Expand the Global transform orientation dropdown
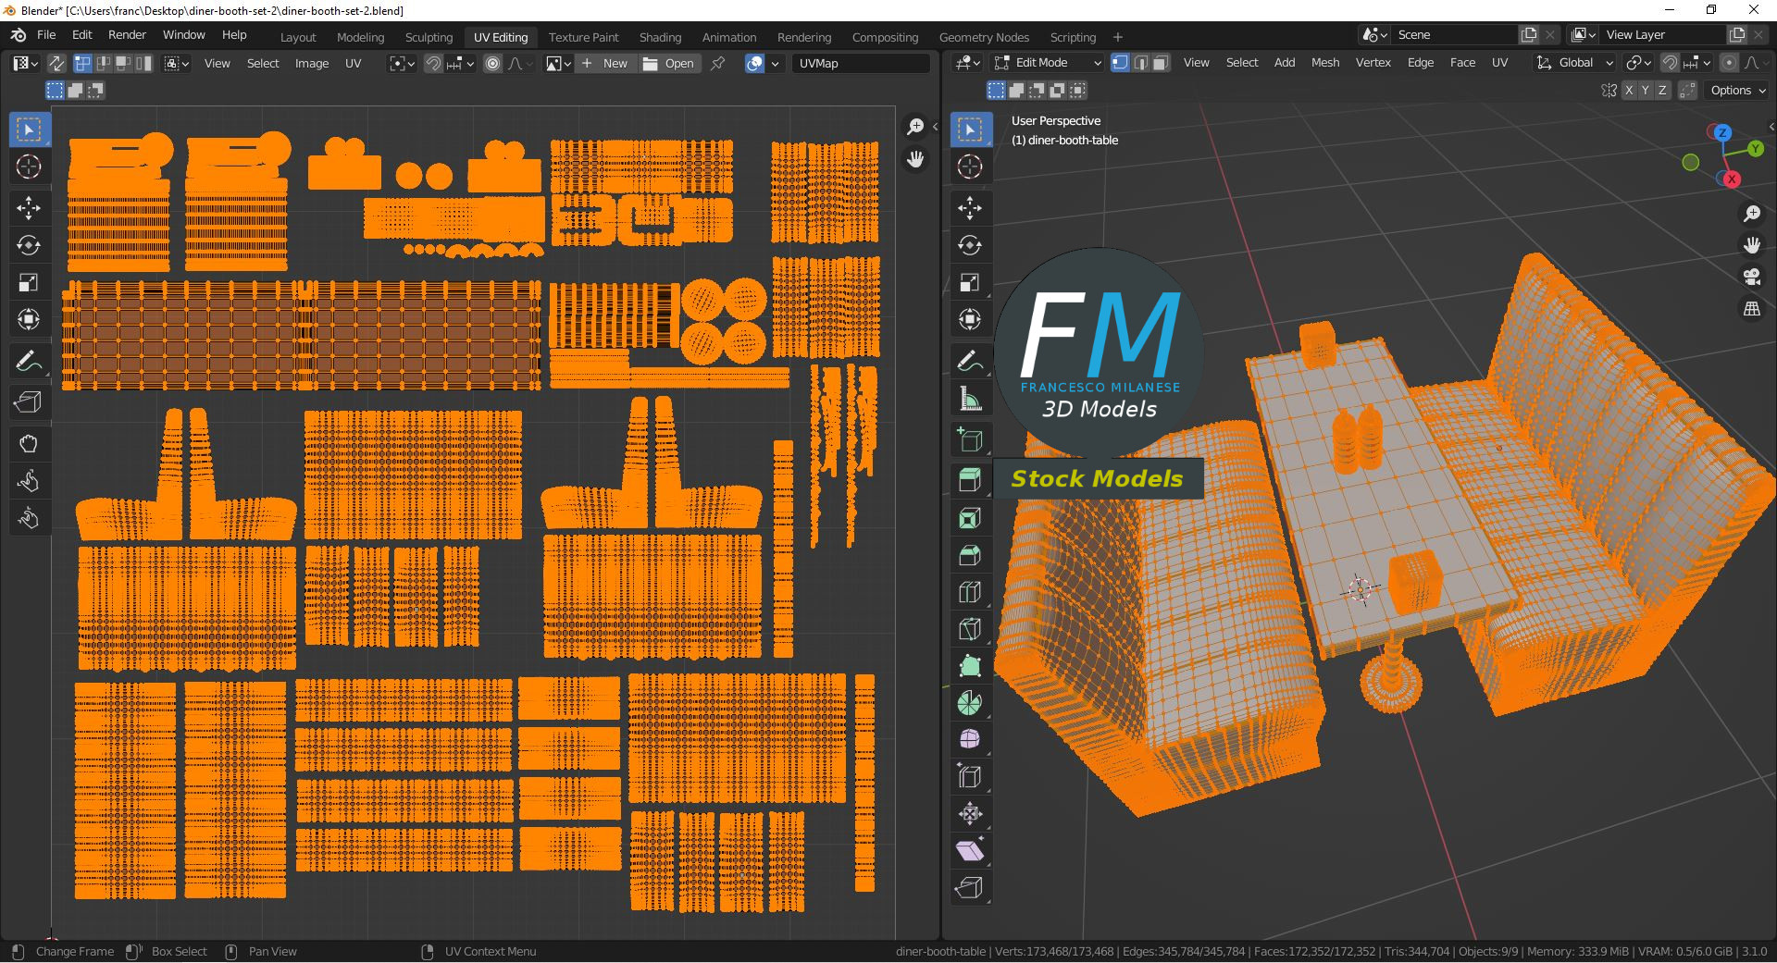 pyautogui.click(x=1574, y=63)
